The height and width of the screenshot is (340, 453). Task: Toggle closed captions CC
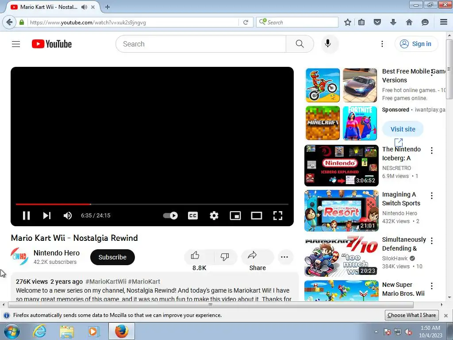coord(193,216)
